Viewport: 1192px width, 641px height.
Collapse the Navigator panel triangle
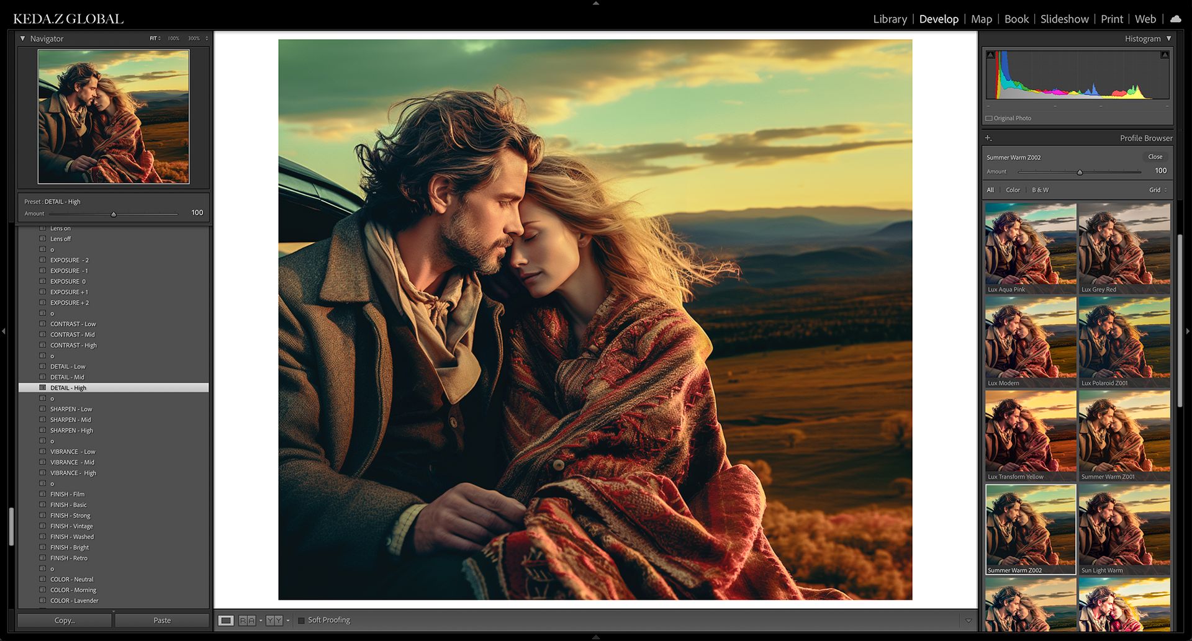click(x=23, y=38)
